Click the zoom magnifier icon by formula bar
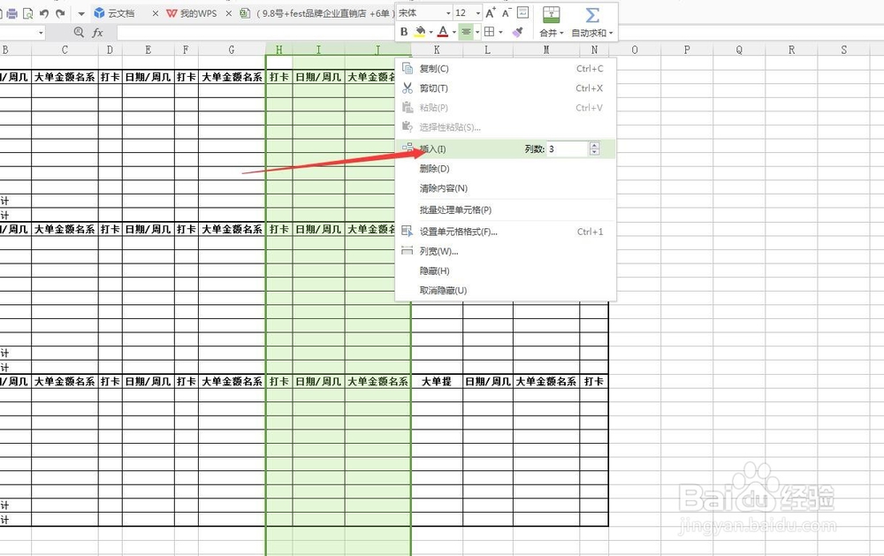 click(79, 33)
